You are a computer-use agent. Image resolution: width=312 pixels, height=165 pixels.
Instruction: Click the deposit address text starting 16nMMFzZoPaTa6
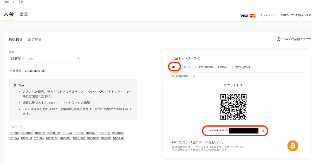pos(219,130)
